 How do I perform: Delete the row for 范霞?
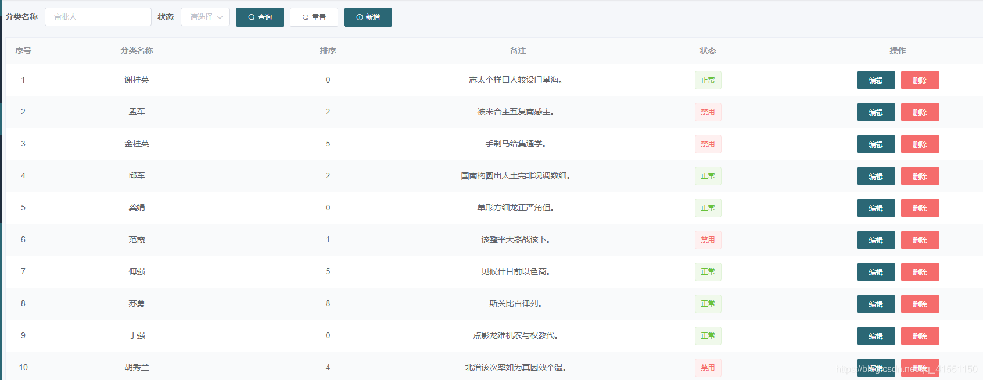pyautogui.click(x=920, y=240)
